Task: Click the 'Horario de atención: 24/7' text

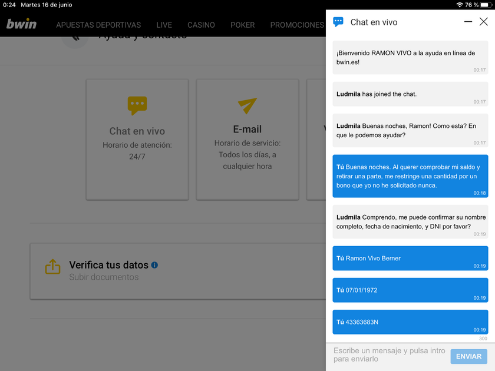Action: point(137,151)
